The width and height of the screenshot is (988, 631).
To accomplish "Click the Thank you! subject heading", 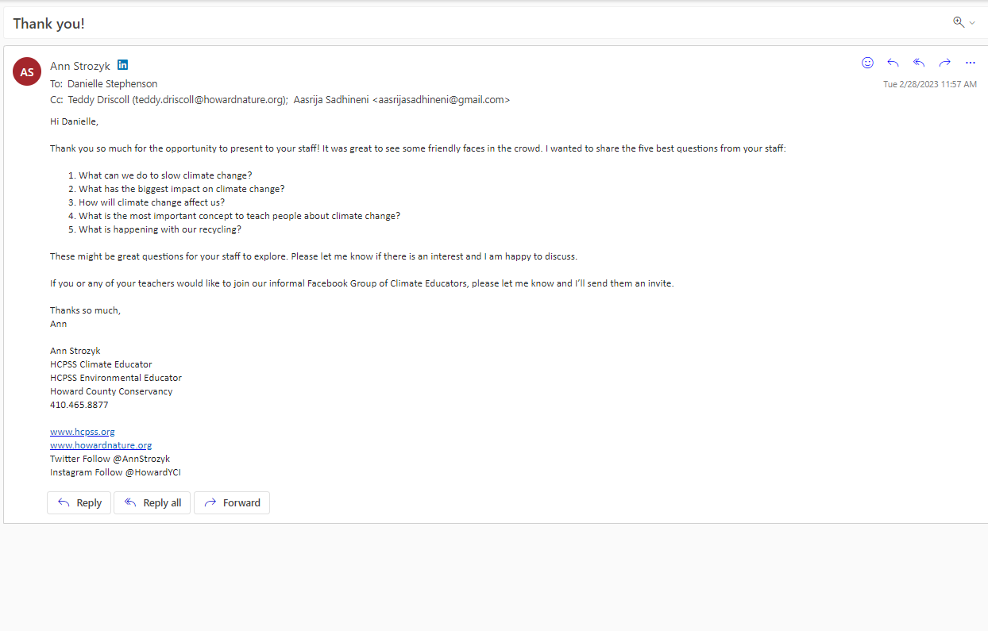I will point(48,24).
